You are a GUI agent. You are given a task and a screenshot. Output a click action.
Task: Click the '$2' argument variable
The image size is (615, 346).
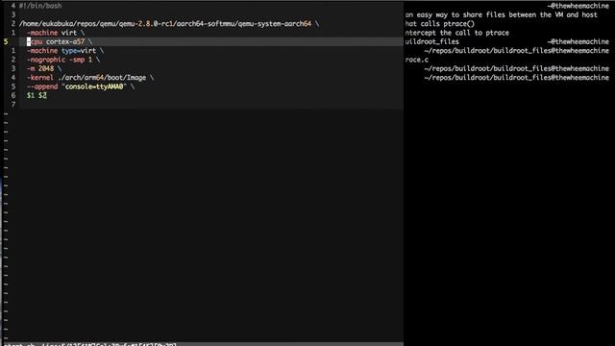tap(42, 96)
